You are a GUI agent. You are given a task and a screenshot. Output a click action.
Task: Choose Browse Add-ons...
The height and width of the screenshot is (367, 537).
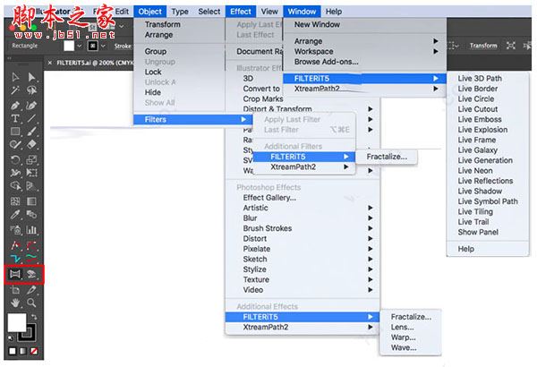[x=365, y=62]
